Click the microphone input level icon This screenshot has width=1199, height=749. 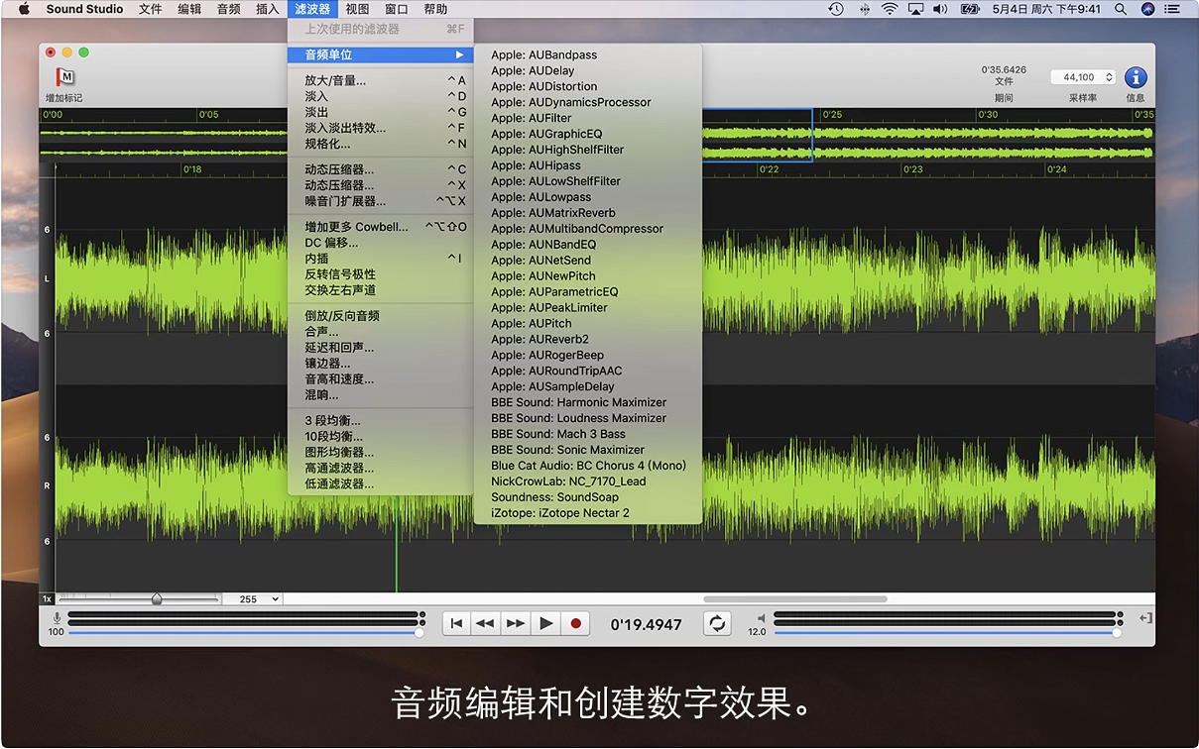tap(56, 617)
